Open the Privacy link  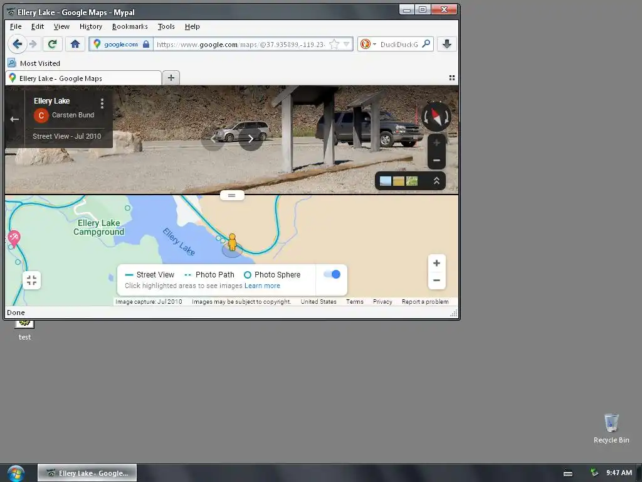(x=382, y=302)
